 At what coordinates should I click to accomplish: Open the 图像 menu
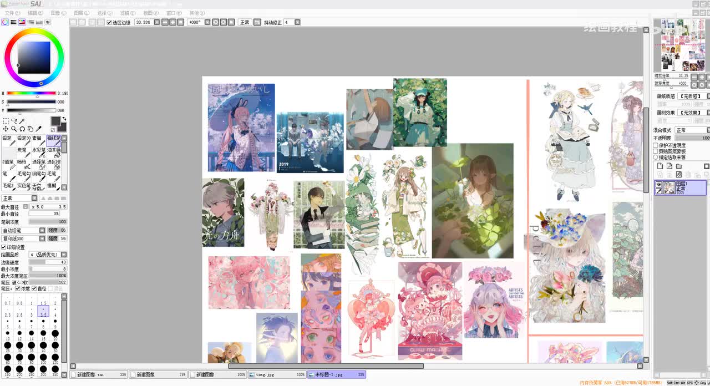point(58,13)
